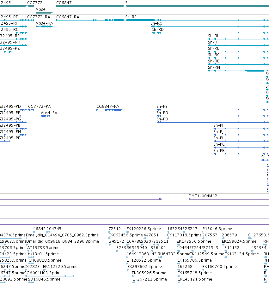Viewport: 269px width, 284px height.
Task: Select EST 165268
Action: 185,267
